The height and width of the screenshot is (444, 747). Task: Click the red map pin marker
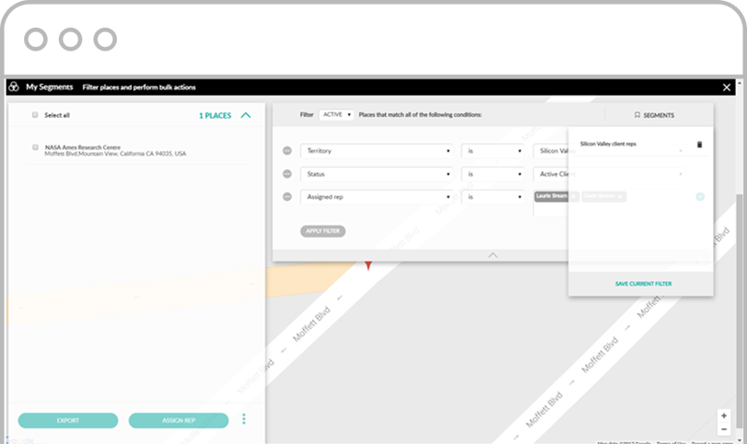[368, 265]
